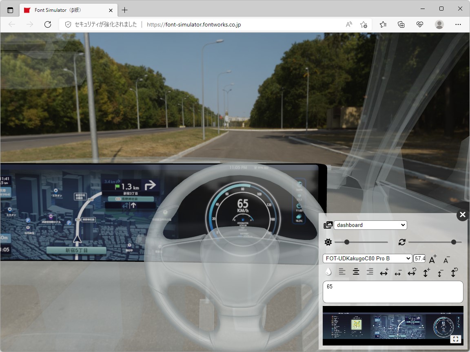Adjust the brightness slider handle

click(x=347, y=242)
